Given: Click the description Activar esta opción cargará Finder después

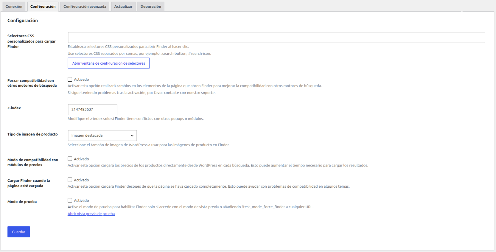Looking at the screenshot, I should pos(208,187).
